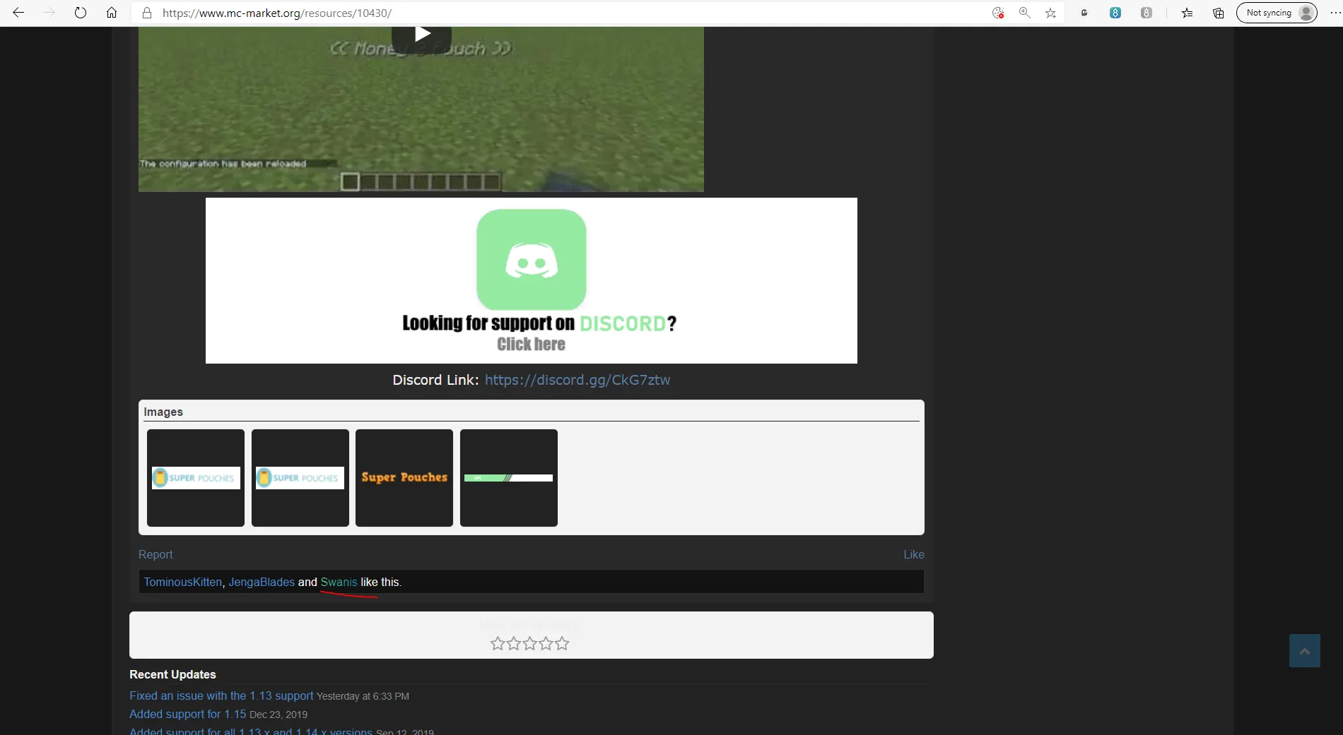
Task: Open the orange Super Pouches image
Action: coord(404,478)
